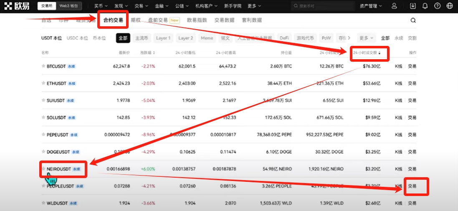Filter by 主流币 category
458x211 pixels.
[142, 38]
